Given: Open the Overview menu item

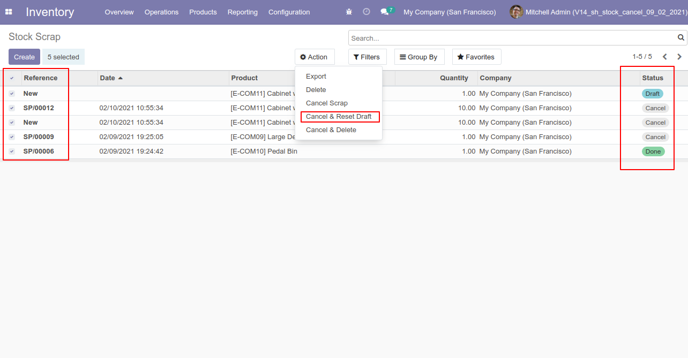Looking at the screenshot, I should click(x=119, y=12).
